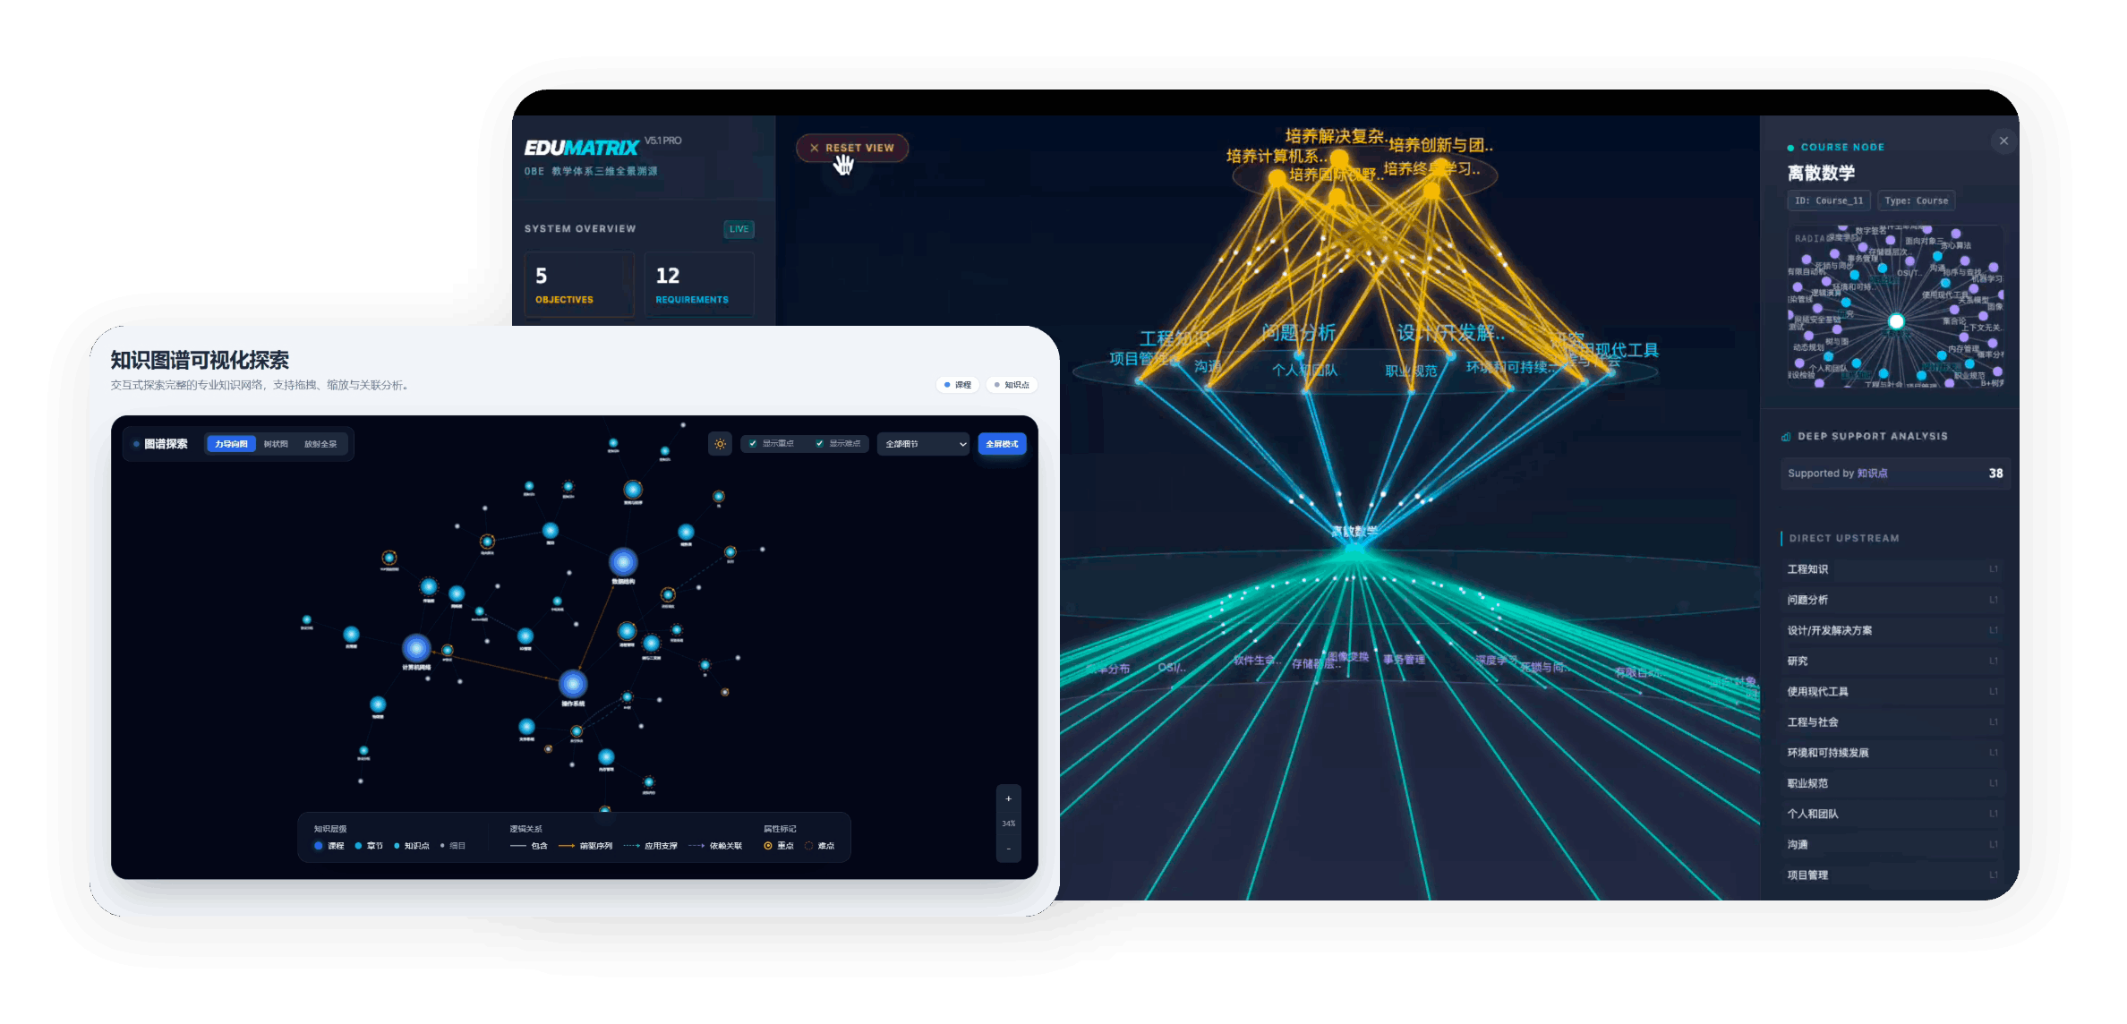Click the zoom in plus icon

point(1008,798)
